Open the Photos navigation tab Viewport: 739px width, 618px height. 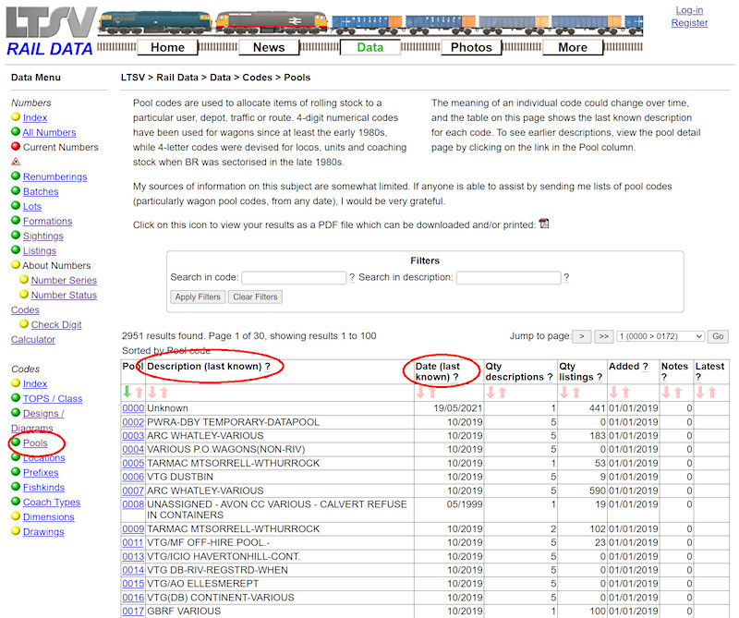coord(471,47)
